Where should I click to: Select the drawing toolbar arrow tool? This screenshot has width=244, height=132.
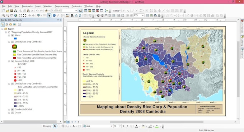[x=55, y=126]
